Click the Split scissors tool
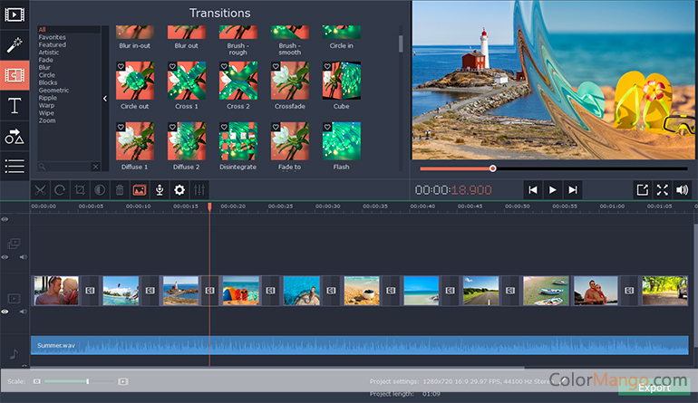 click(x=40, y=190)
